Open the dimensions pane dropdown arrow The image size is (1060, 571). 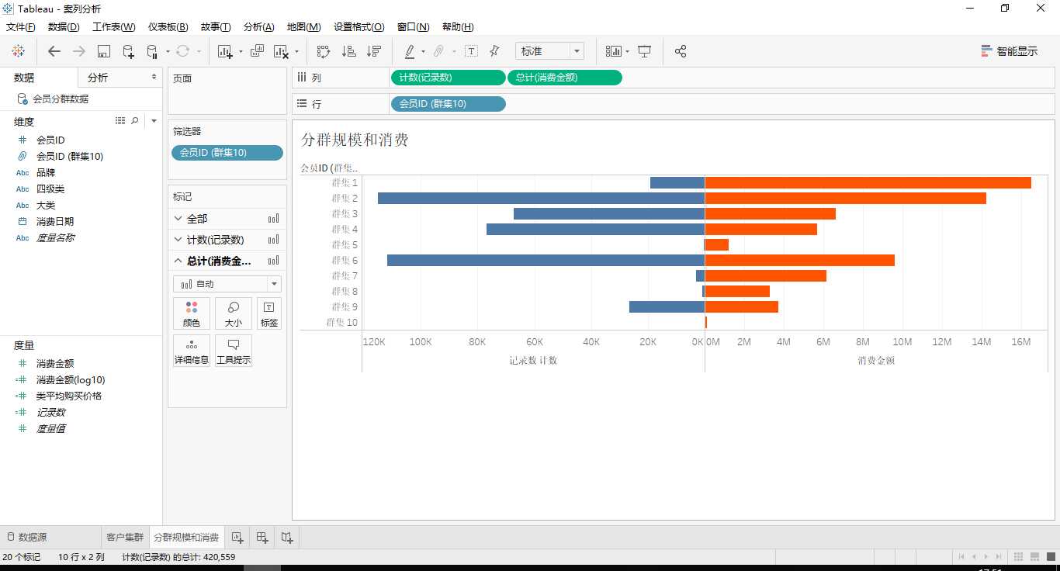[x=154, y=121]
